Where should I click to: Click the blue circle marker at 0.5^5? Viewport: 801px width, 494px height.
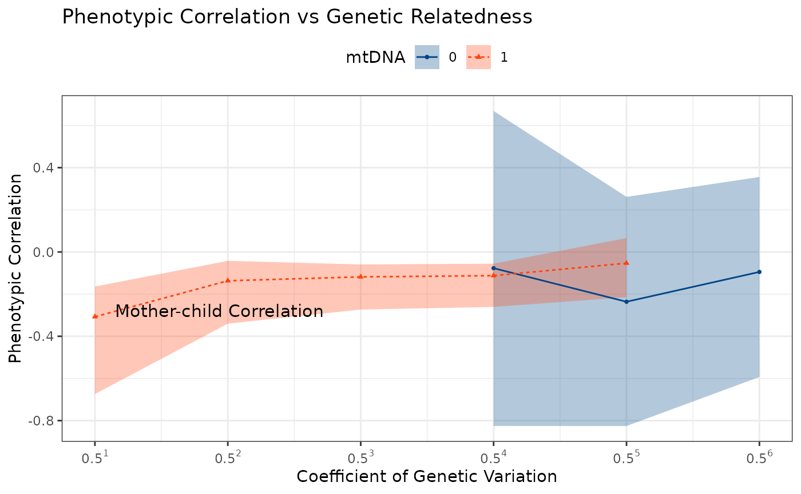[626, 302]
